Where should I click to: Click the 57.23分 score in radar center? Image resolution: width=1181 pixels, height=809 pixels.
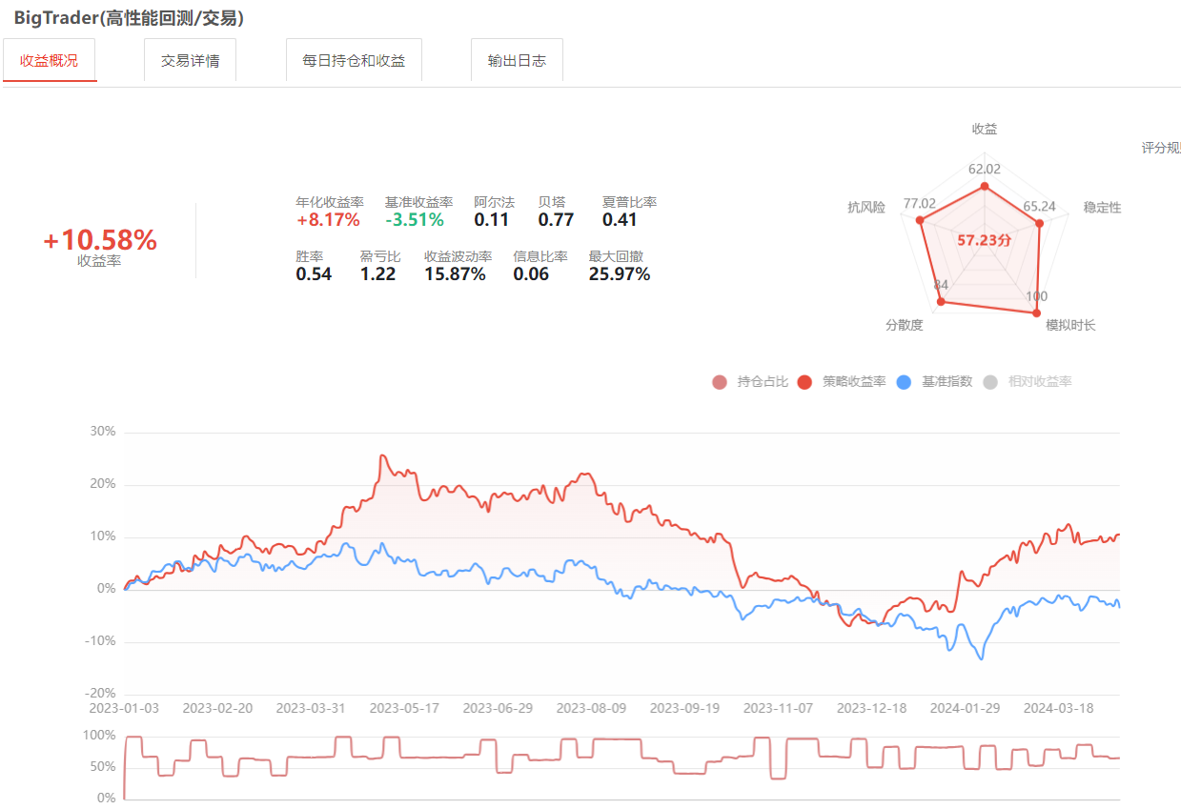pos(985,241)
